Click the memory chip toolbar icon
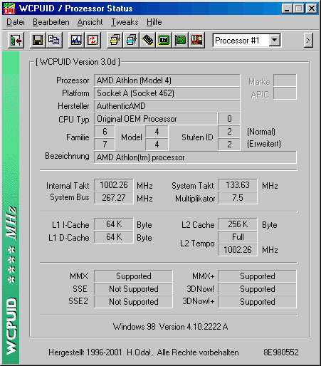This screenshot has width=321, height=366. coord(147,41)
